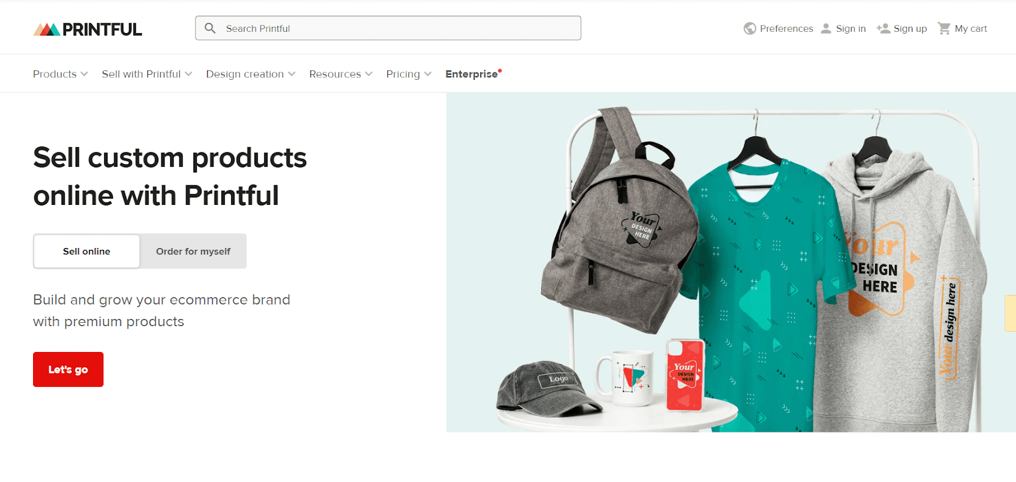Open the Resources menu

340,74
